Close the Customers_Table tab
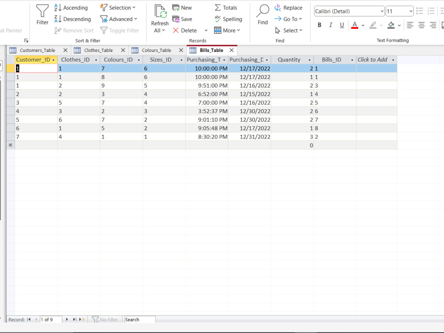 [65, 50]
